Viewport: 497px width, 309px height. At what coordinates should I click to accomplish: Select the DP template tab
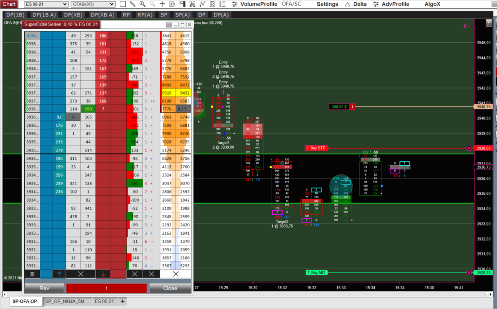coord(201,15)
